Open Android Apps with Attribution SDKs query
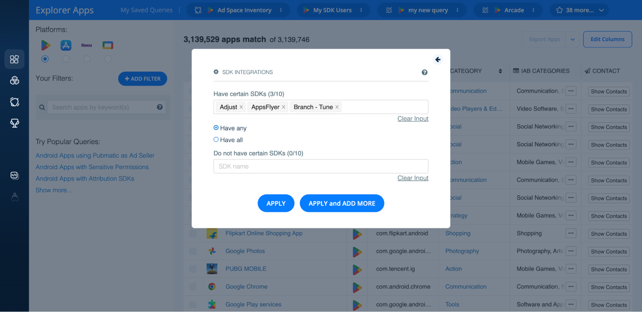The image size is (642, 312). coord(85,179)
